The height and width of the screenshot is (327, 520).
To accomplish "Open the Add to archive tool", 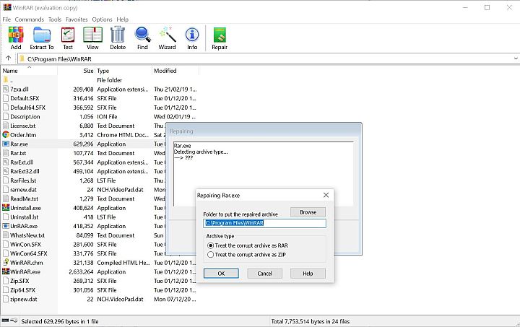I will pos(16,38).
